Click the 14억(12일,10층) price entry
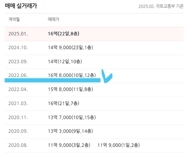The image size is (188, 153). 65,62
